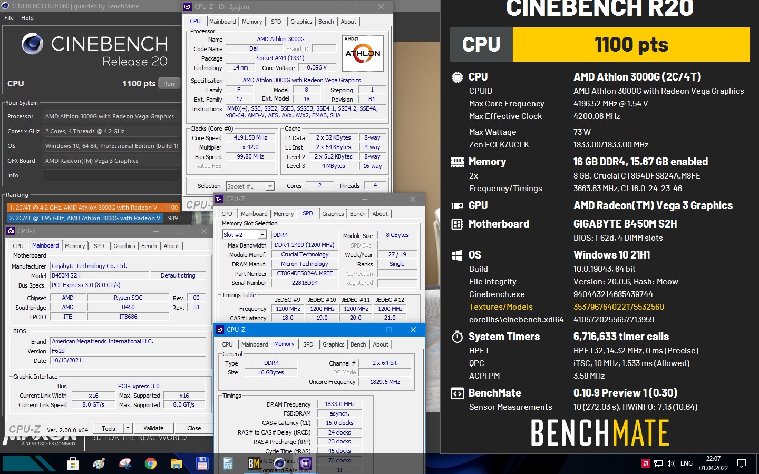This screenshot has height=474, width=759.
Task: Click the ENG language indicator
Action: pyautogui.click(x=686, y=463)
